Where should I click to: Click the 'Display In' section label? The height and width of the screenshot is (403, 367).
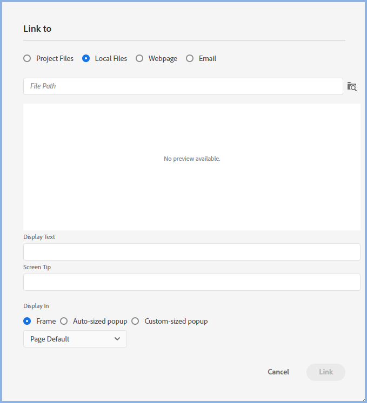(x=36, y=306)
